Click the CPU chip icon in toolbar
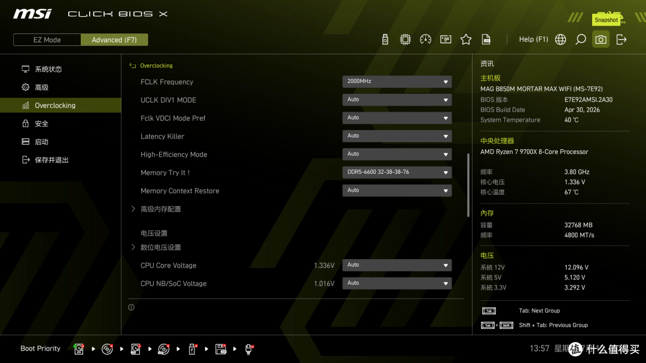646x363 pixels. [x=405, y=39]
